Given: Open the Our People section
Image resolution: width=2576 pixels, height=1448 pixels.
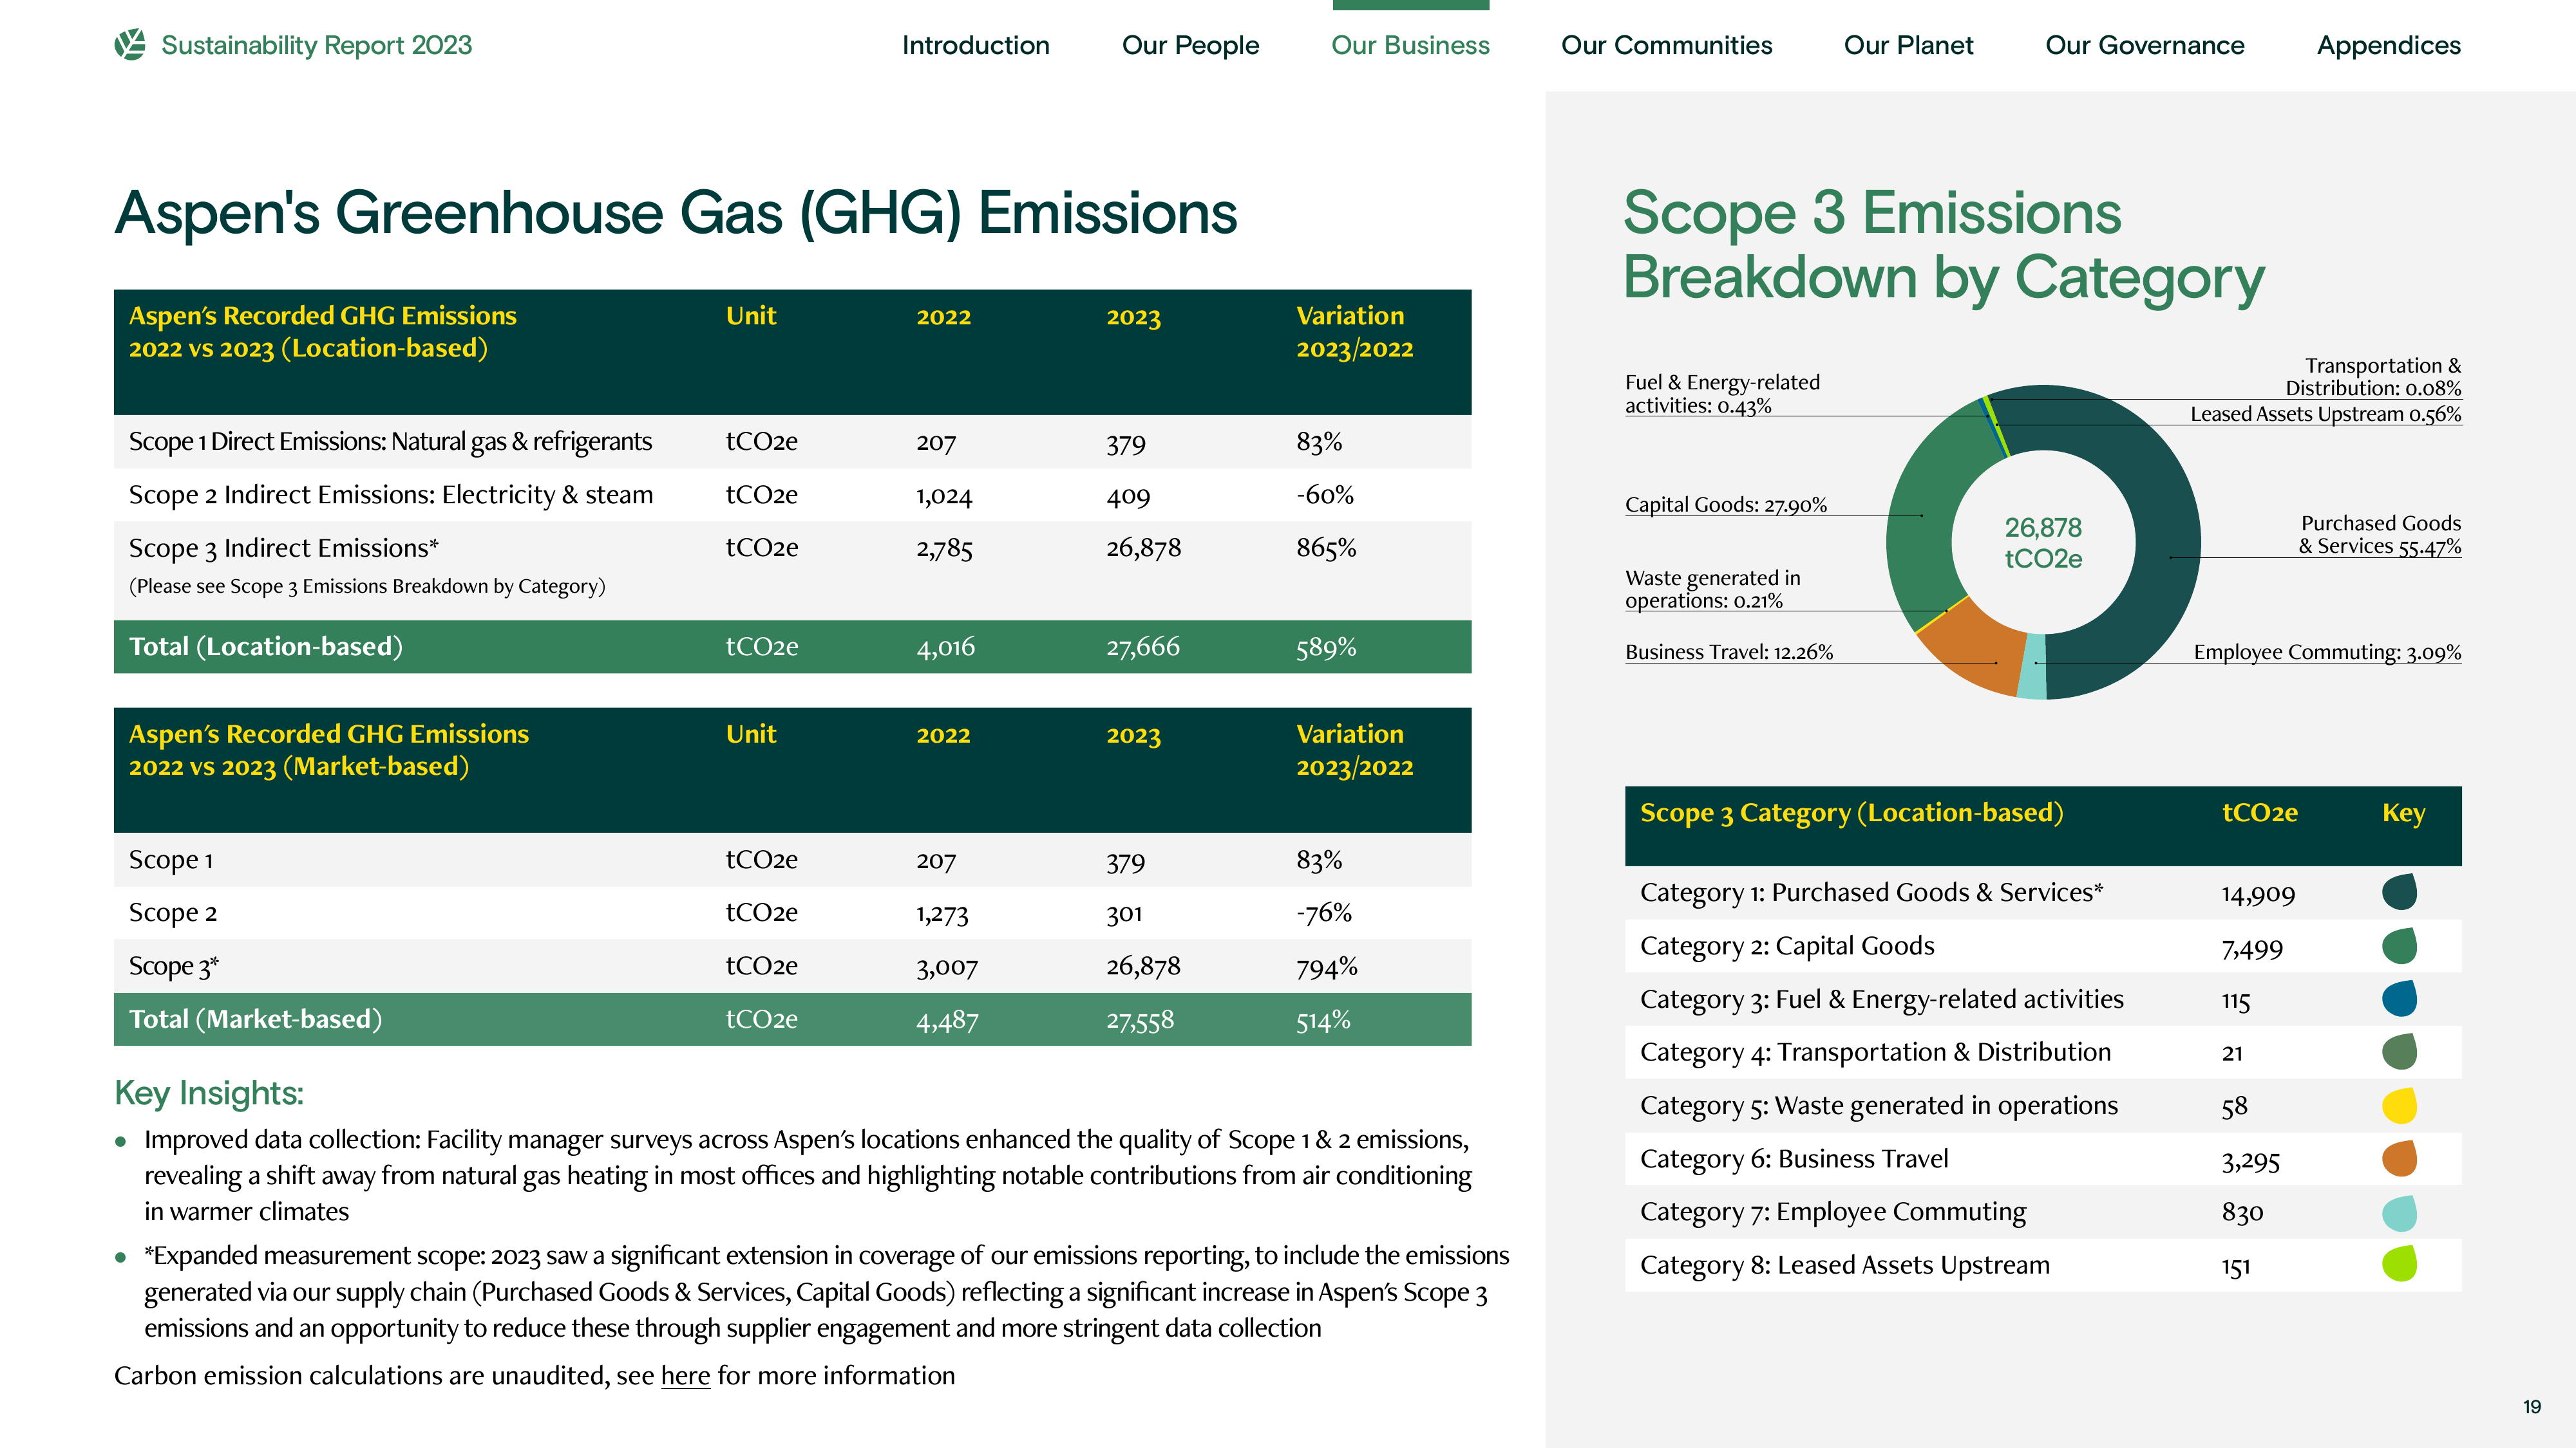Looking at the screenshot, I should tap(1190, 45).
